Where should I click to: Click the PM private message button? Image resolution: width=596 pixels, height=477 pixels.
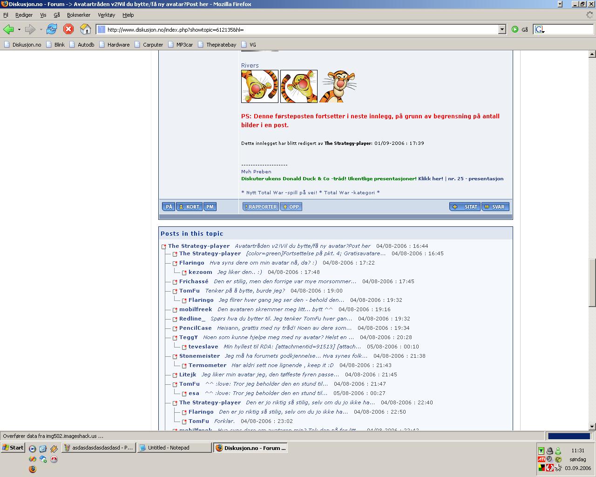[210, 207]
